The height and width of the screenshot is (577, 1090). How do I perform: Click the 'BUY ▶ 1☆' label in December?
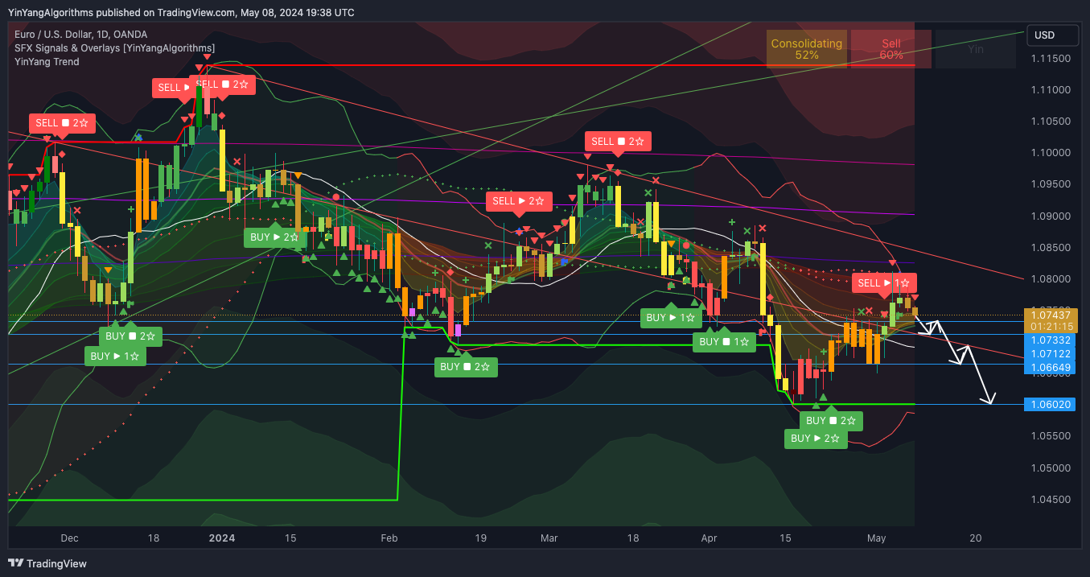click(x=115, y=356)
